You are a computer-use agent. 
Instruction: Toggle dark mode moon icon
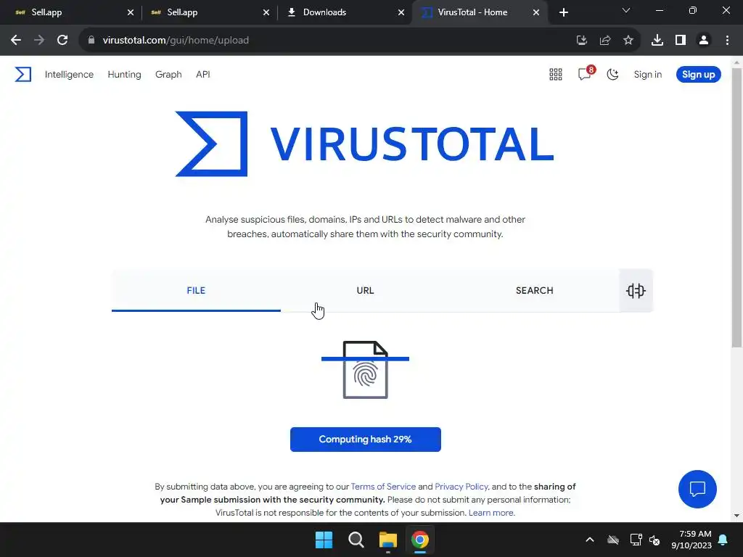[x=612, y=75]
